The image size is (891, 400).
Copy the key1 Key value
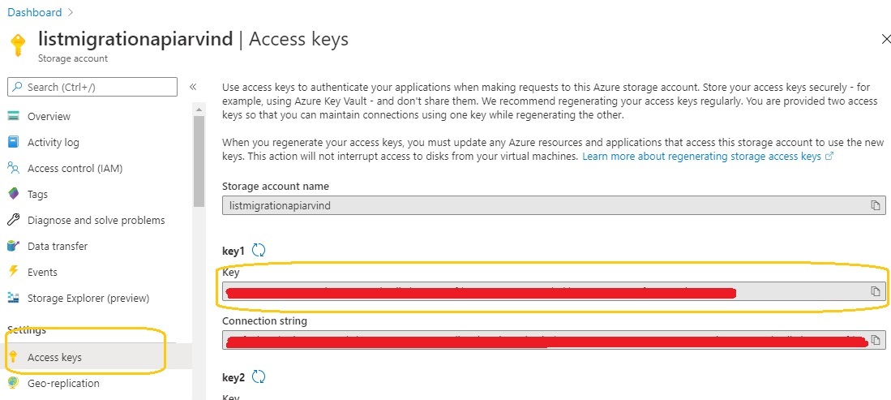pyautogui.click(x=875, y=291)
